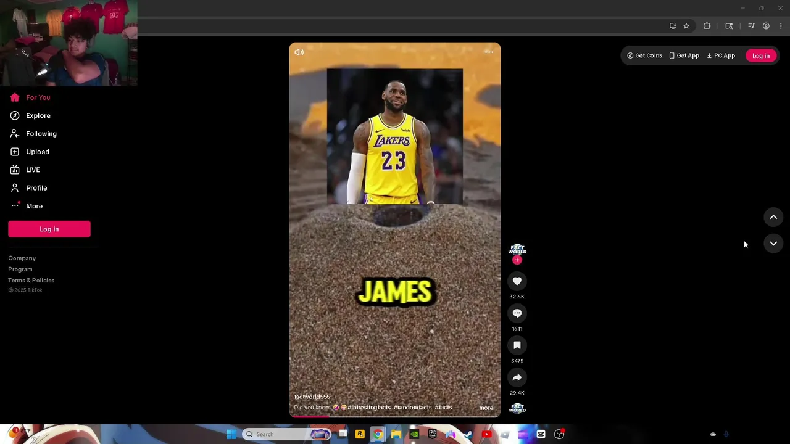
Task: Click the #randomfacts hashtag
Action: click(x=412, y=408)
